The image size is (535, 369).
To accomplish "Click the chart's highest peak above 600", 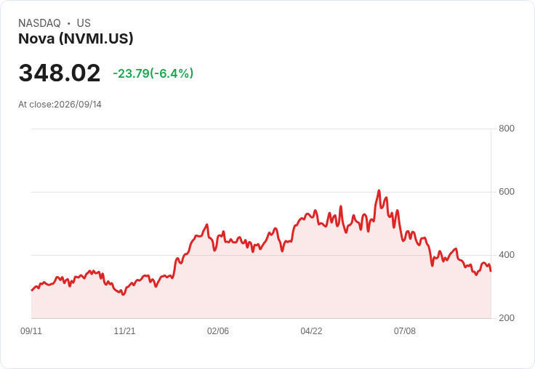I will point(379,190).
